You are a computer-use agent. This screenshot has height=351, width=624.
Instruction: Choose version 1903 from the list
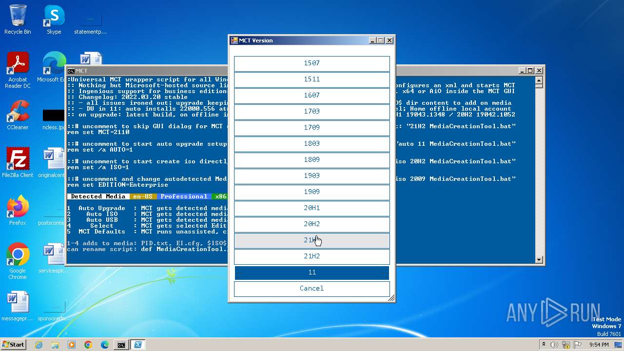(312, 176)
